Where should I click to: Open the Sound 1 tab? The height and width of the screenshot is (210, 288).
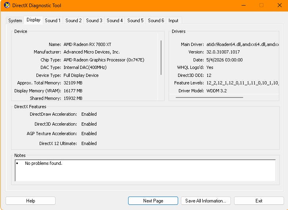coord(53,21)
